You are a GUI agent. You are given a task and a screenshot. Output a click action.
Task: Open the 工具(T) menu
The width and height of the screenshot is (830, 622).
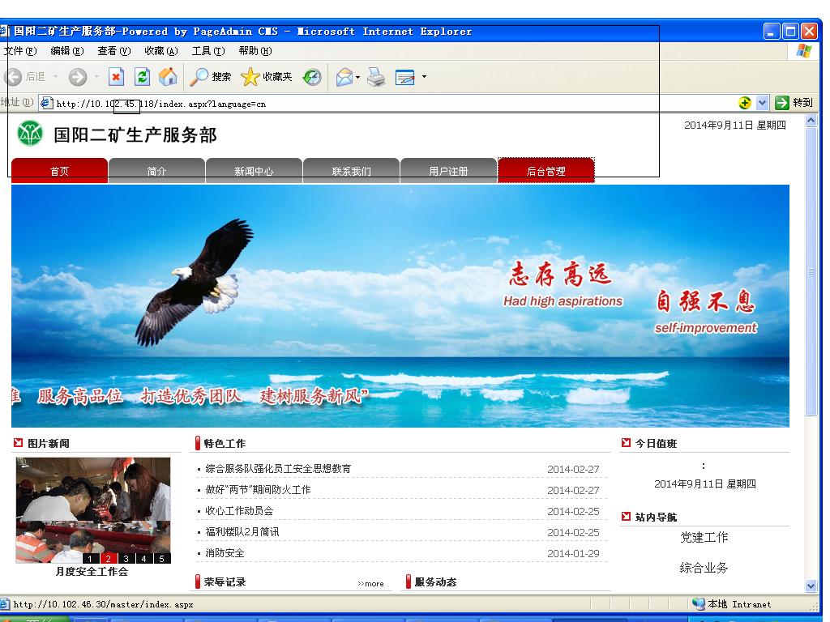coord(207,51)
